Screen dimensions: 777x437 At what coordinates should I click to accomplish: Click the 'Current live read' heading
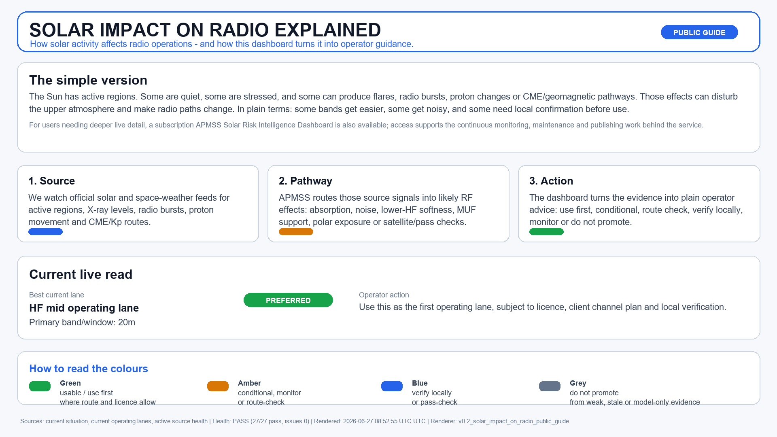81,274
